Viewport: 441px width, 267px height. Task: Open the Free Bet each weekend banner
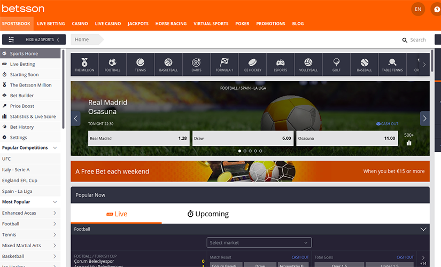click(250, 171)
